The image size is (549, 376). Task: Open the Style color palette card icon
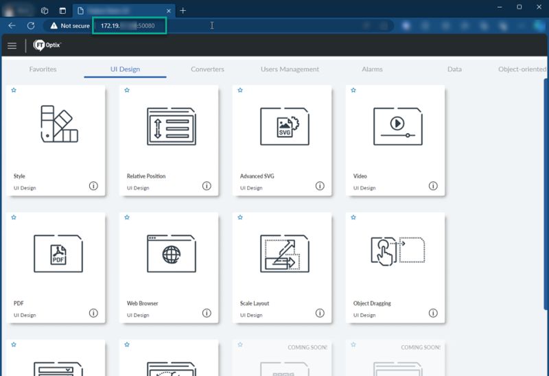click(x=59, y=124)
